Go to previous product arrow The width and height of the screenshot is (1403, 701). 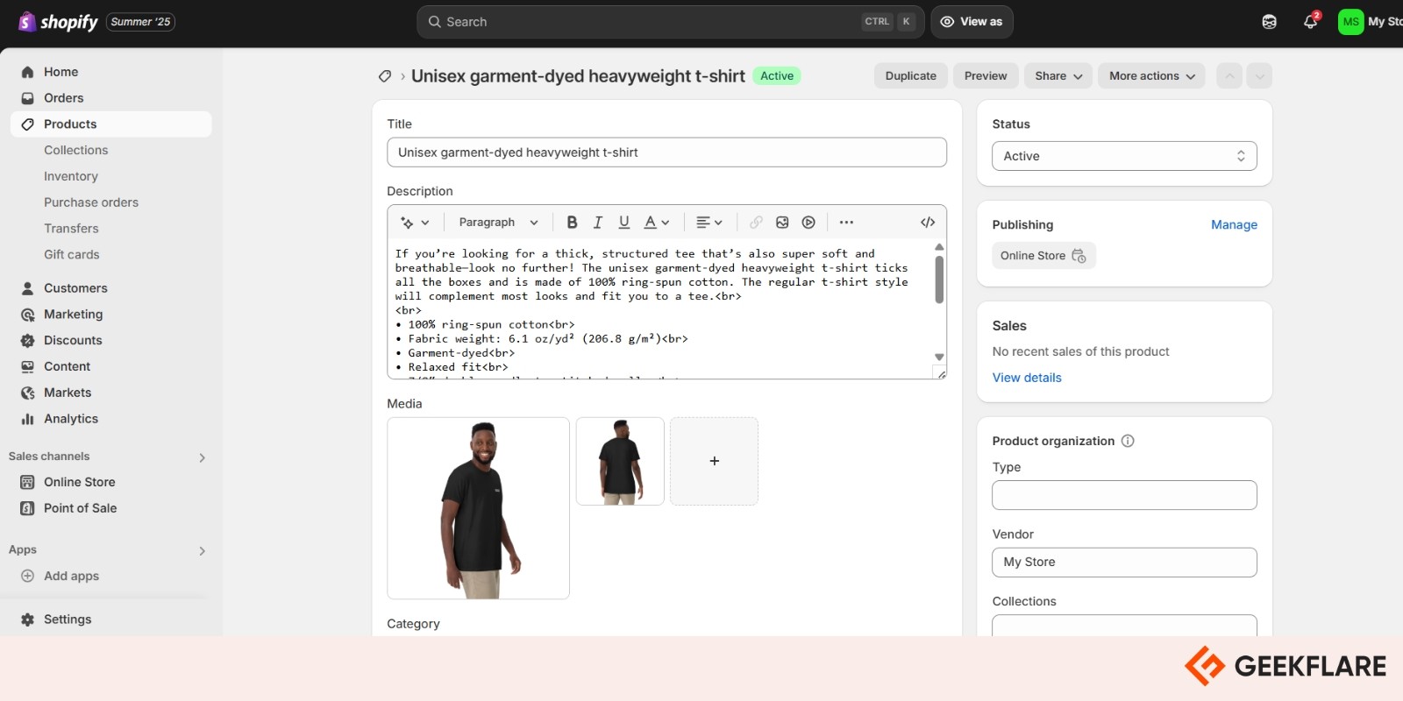(1229, 76)
